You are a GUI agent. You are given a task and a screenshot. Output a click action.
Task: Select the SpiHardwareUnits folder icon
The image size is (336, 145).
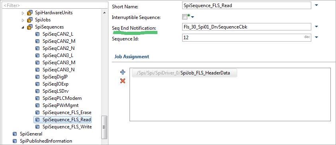pyautogui.click(x=30, y=13)
